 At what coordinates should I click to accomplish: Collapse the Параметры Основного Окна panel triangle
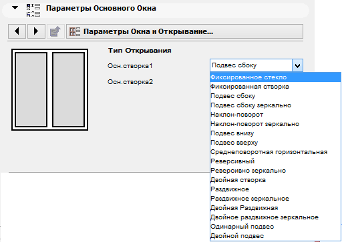point(15,8)
